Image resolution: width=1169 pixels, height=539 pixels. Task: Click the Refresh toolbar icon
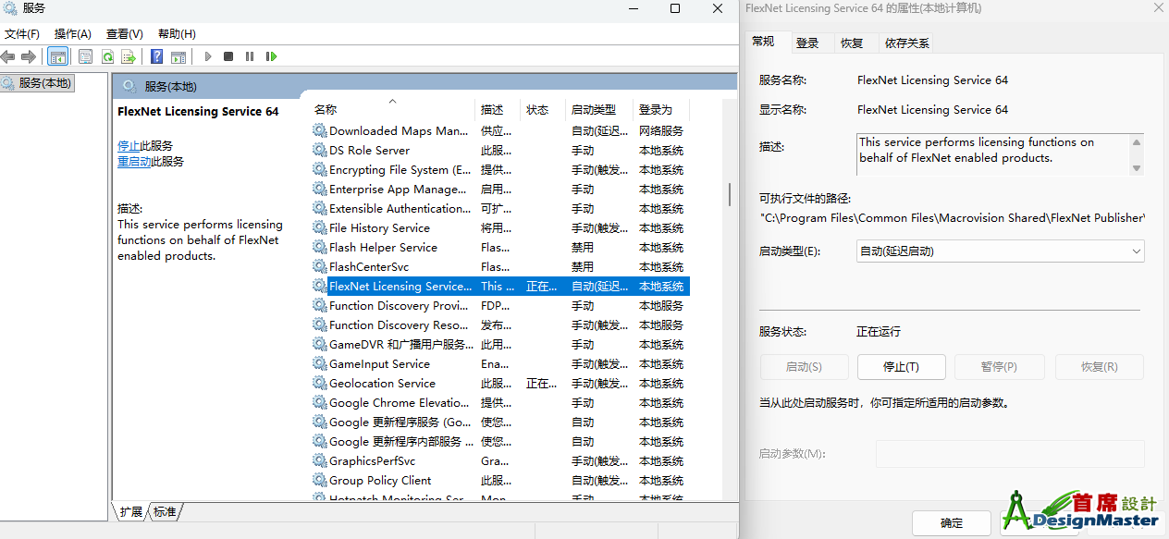pos(108,56)
